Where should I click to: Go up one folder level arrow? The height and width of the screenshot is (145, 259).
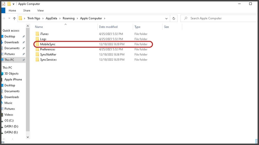(14, 18)
